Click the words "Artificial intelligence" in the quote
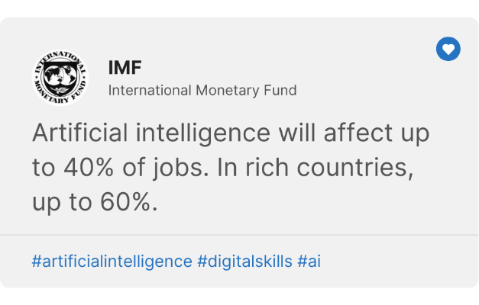Image resolution: width=479 pixels, height=305 pixels. tap(151, 133)
